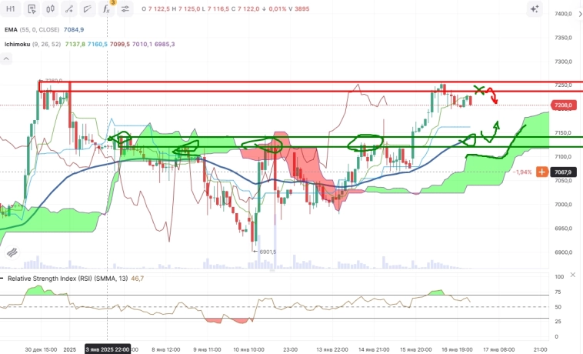
Task: Click the layers icon on the chart
Action: (12, 253)
